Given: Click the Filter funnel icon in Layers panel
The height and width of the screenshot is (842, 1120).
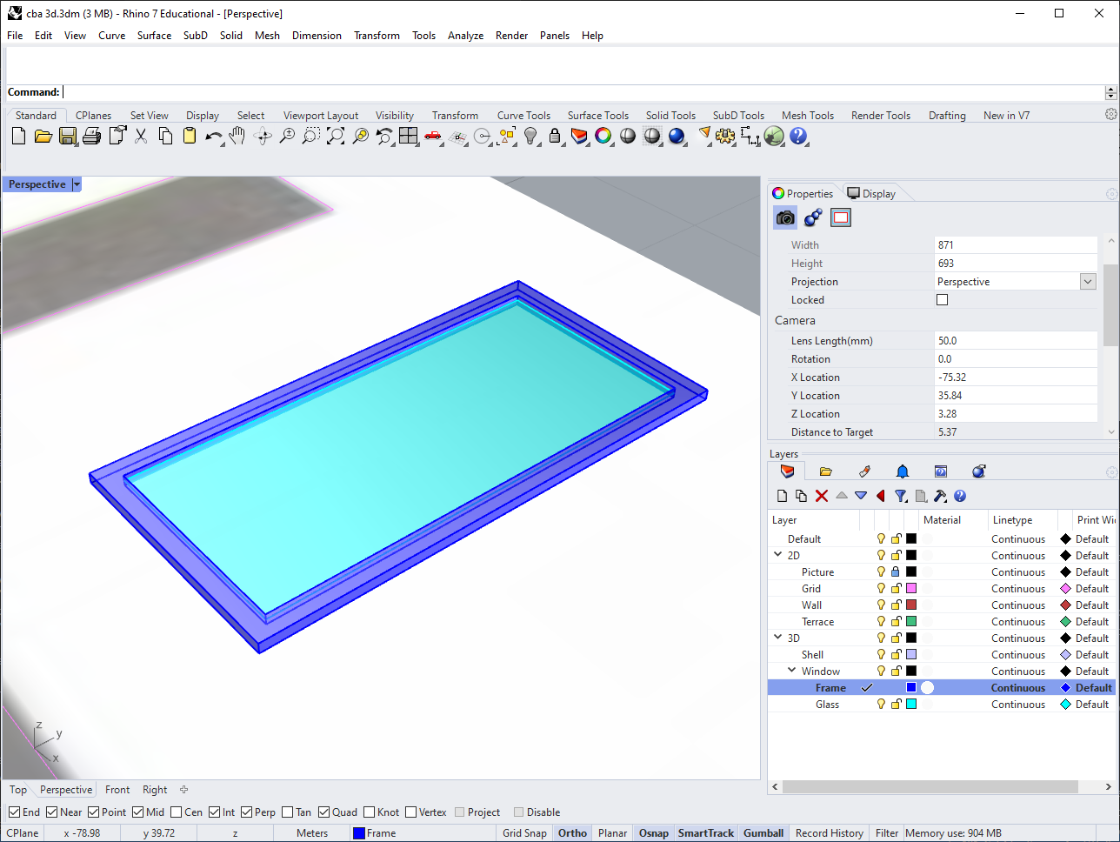Looking at the screenshot, I should [x=901, y=496].
